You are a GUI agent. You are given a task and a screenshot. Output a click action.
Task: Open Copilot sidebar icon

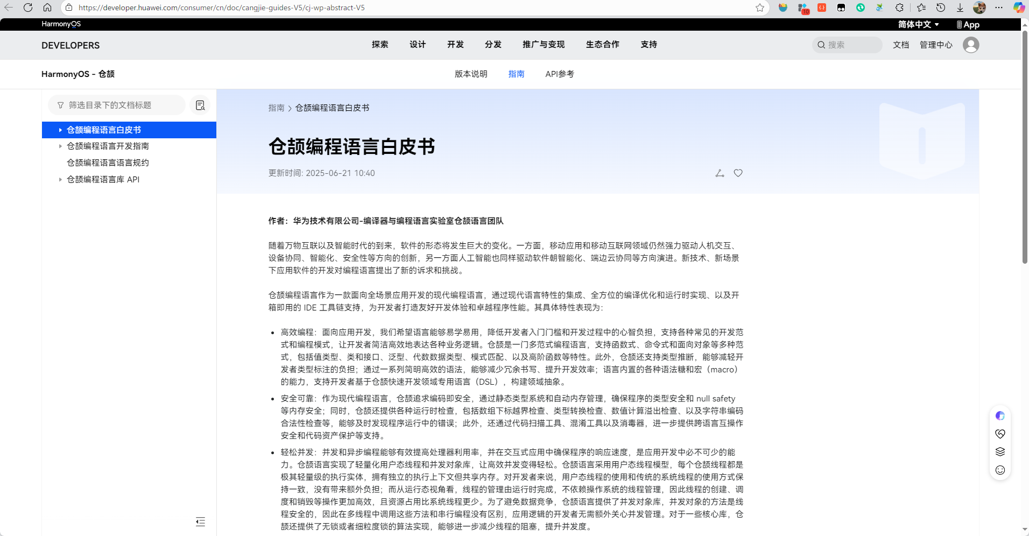(x=1019, y=8)
